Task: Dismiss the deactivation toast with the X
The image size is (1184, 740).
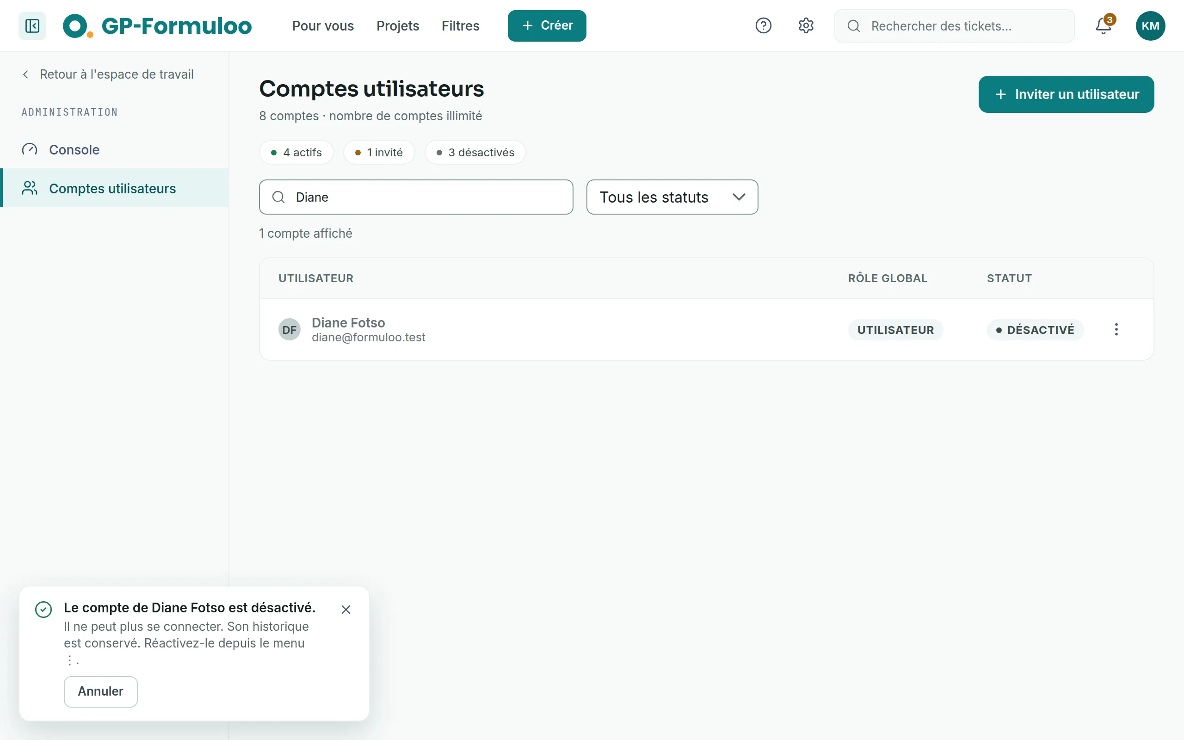Action: tap(346, 609)
